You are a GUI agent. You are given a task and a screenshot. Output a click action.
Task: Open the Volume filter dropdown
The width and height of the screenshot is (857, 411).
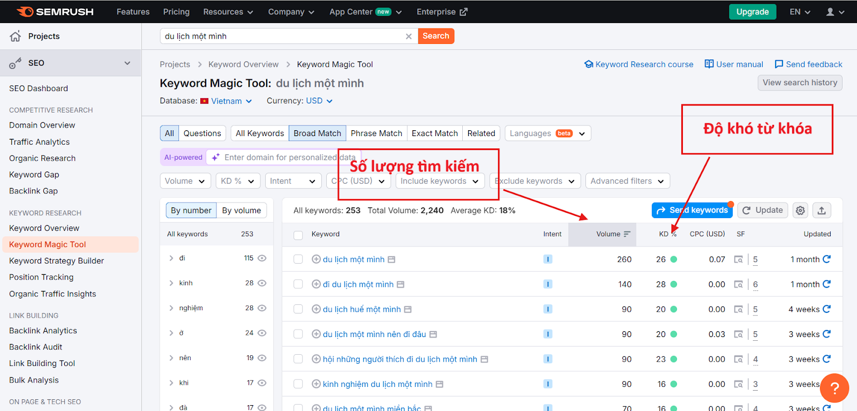(185, 181)
